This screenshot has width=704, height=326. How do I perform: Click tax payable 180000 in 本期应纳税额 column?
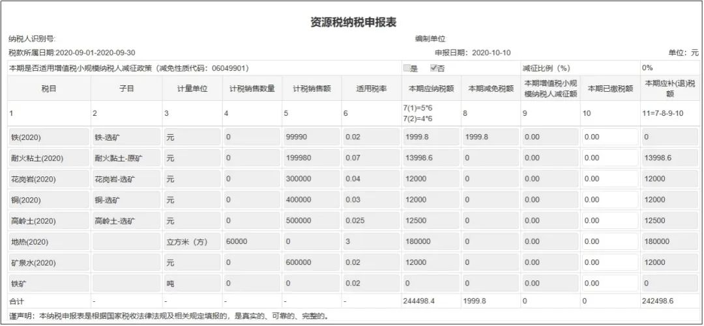[431, 241]
